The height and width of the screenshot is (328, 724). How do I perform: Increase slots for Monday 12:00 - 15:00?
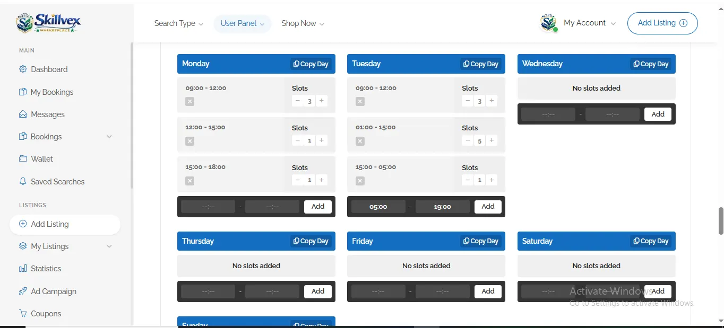point(321,140)
